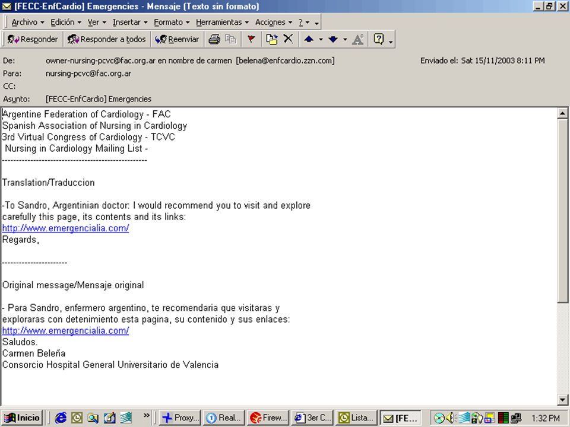Viewport: 570px width, 427px height.
Task: Click subject text [FECC-EnfCardio] Emergencies
Action: click(99, 99)
